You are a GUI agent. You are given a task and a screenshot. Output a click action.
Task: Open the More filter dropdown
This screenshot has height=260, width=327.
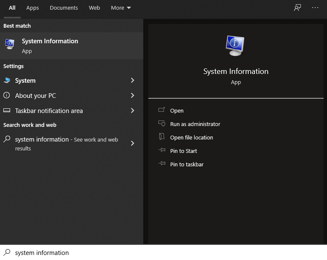pos(121,8)
